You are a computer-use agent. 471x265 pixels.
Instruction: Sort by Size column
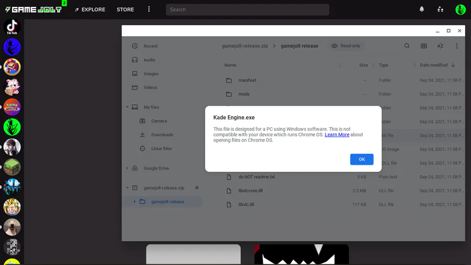[x=364, y=65]
